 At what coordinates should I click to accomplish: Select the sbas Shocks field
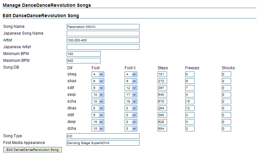coord(226,81)
